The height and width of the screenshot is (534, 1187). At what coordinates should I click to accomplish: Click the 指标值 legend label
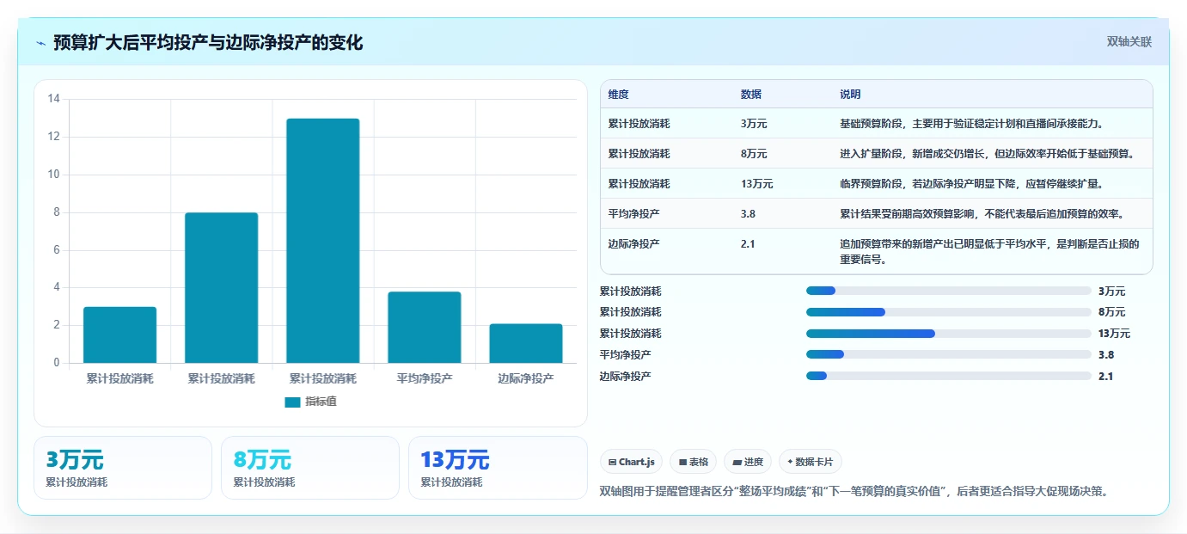click(x=321, y=402)
